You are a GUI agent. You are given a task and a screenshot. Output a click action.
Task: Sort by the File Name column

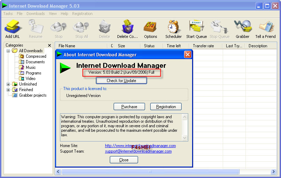pyautogui.click(x=81, y=46)
